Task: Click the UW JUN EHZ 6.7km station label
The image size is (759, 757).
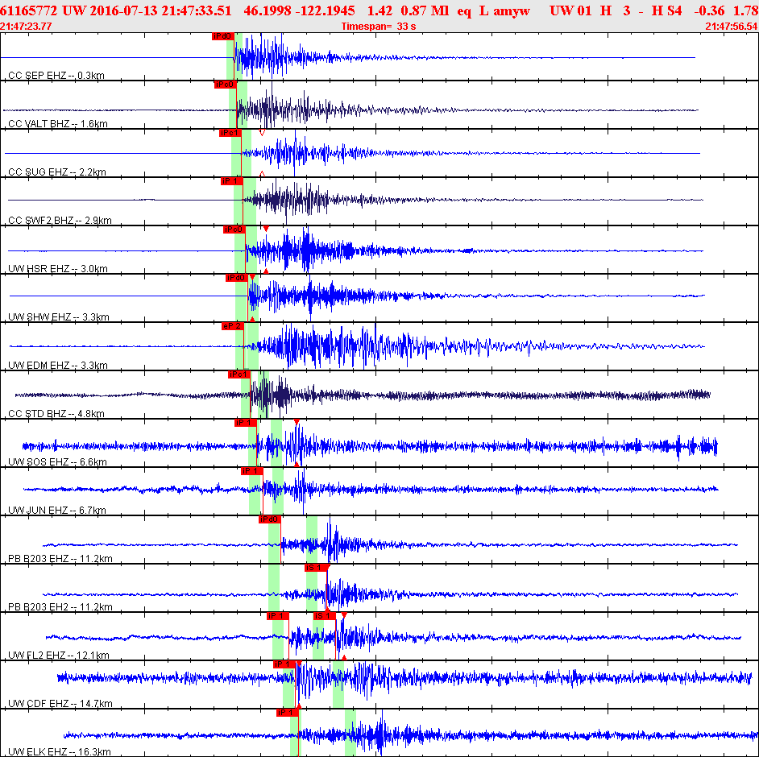Action: [57, 511]
